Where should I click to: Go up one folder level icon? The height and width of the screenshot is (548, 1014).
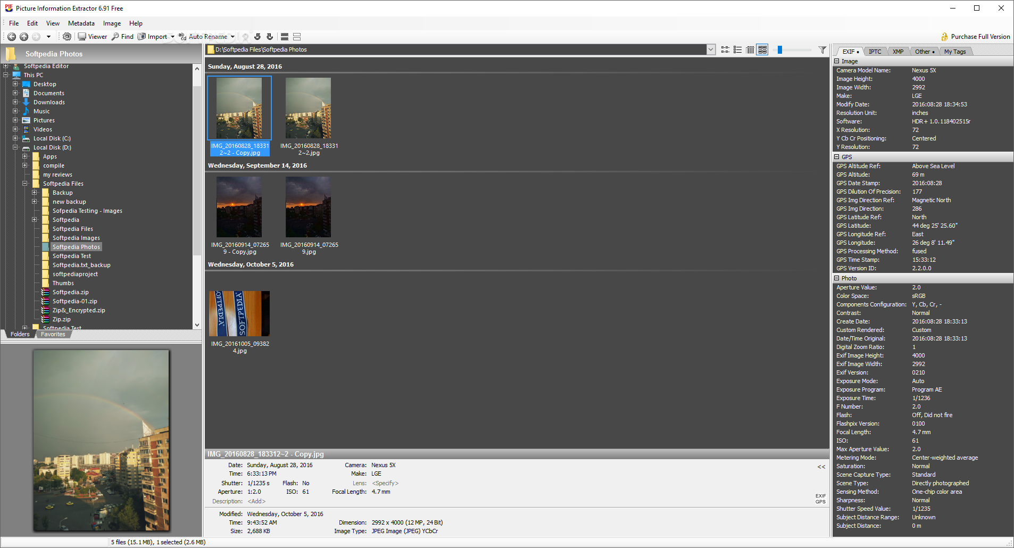pyautogui.click(x=24, y=37)
